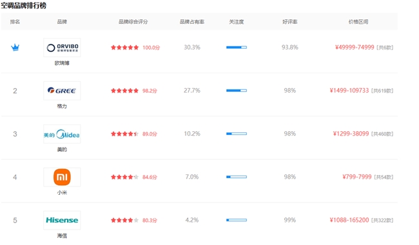Click the 排名 column header
The width and height of the screenshot is (419, 245).
(15, 22)
